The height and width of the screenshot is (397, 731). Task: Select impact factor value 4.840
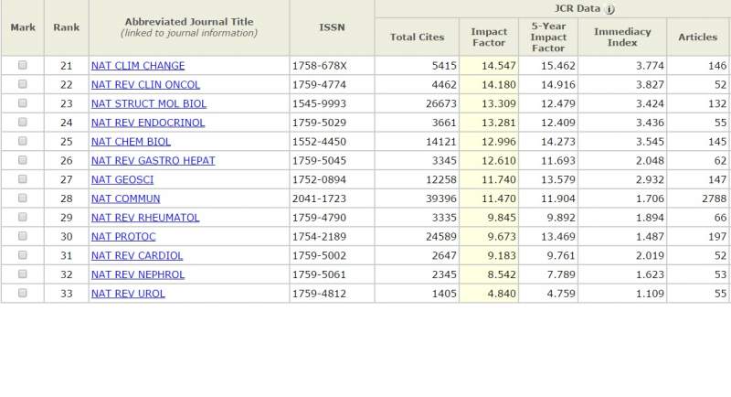click(502, 294)
